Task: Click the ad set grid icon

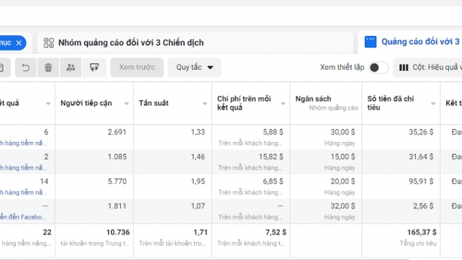Action: [x=49, y=43]
